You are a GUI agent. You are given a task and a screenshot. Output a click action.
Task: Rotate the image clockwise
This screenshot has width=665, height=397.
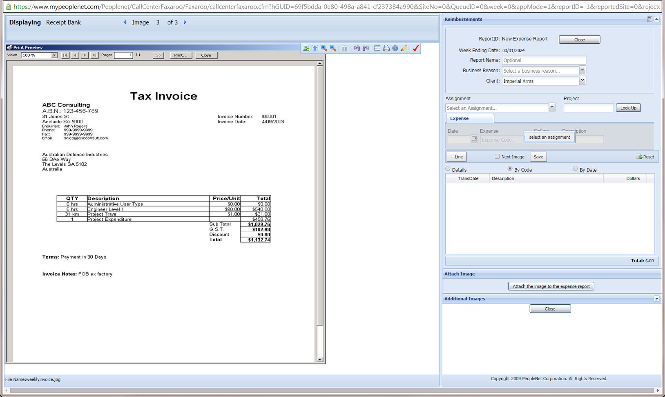(x=366, y=48)
